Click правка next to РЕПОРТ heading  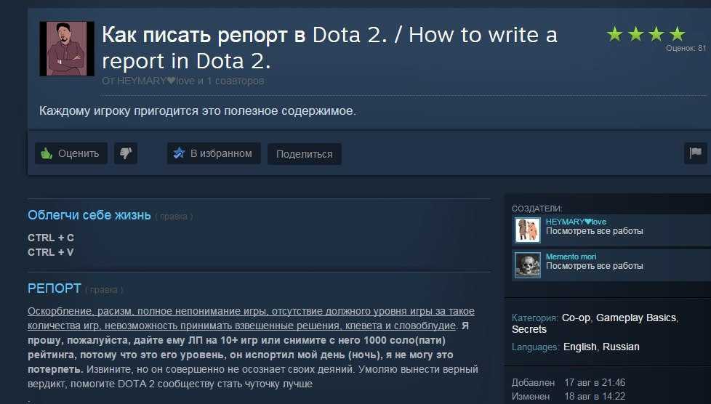[104, 290]
